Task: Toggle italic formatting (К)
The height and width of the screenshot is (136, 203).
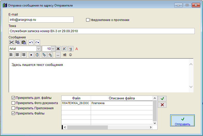Action: pos(64,49)
